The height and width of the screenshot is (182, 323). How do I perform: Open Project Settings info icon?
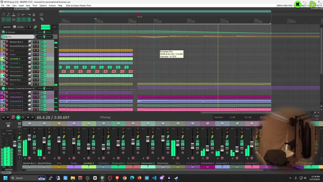tap(19, 15)
